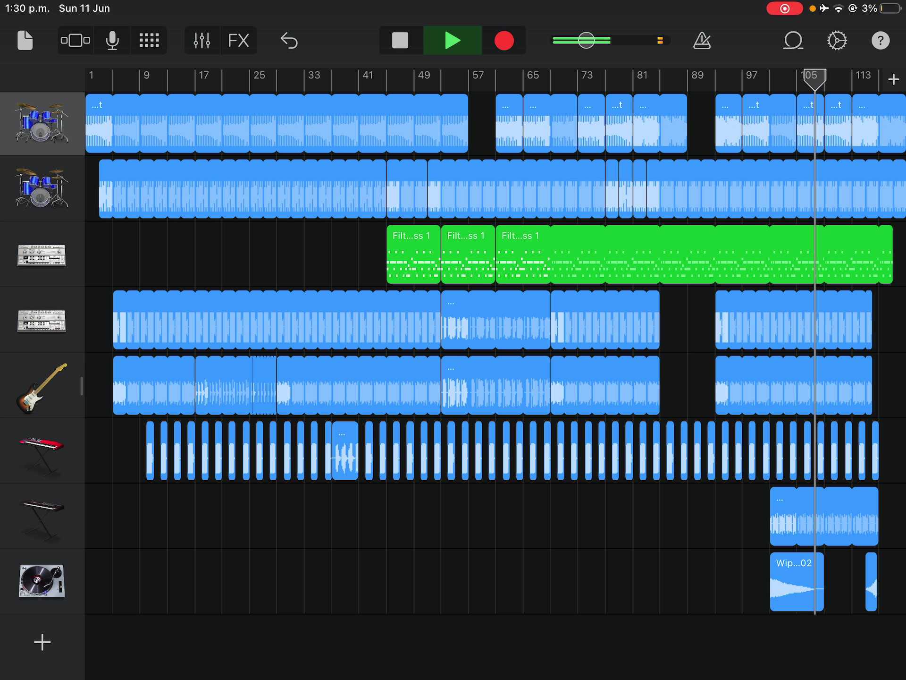
Task: Select the electric guitar track header
Action: tap(42, 386)
